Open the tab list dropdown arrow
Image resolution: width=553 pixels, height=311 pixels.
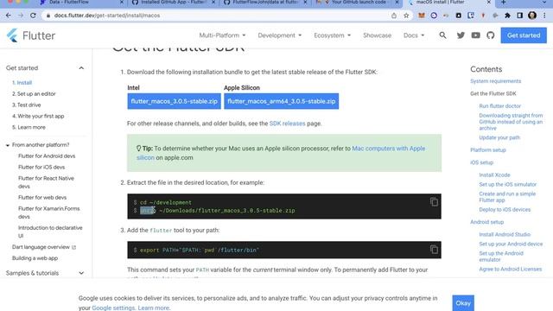tap(544, 3)
